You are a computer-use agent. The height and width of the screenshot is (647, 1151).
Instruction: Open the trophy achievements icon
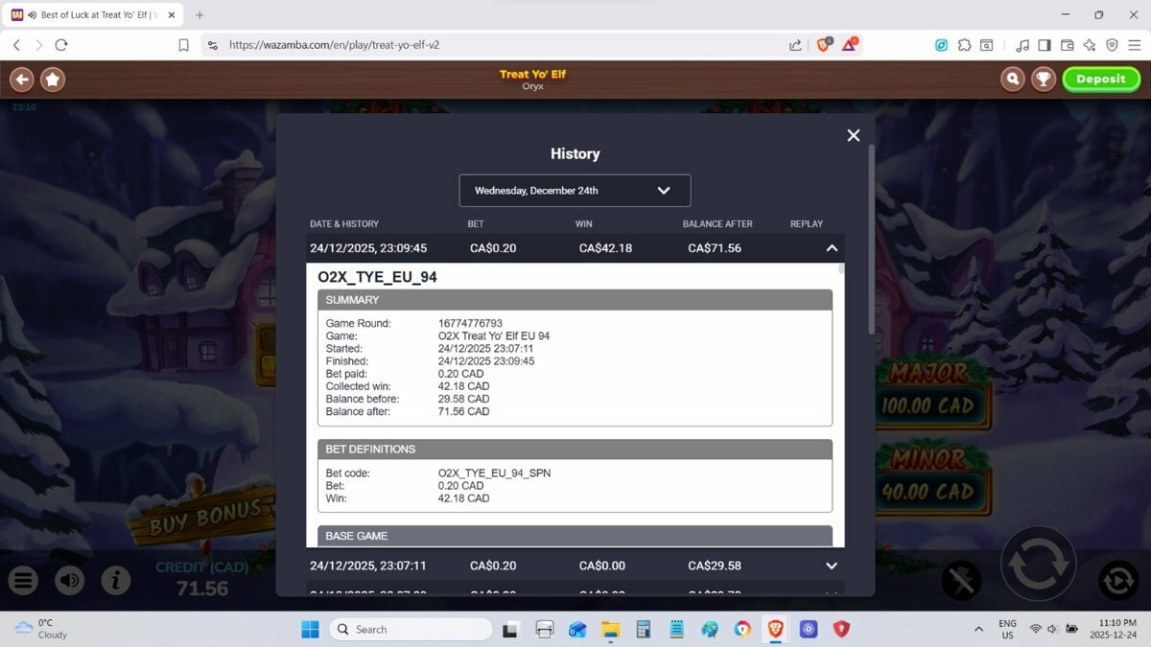[1043, 80]
